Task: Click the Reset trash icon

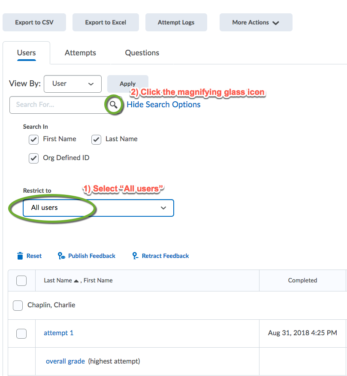Action: 20,256
